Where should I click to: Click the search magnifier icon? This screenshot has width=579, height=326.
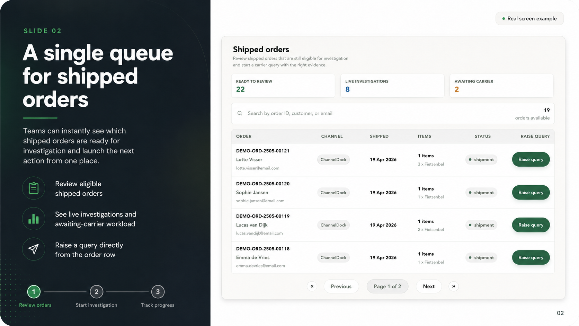(240, 113)
